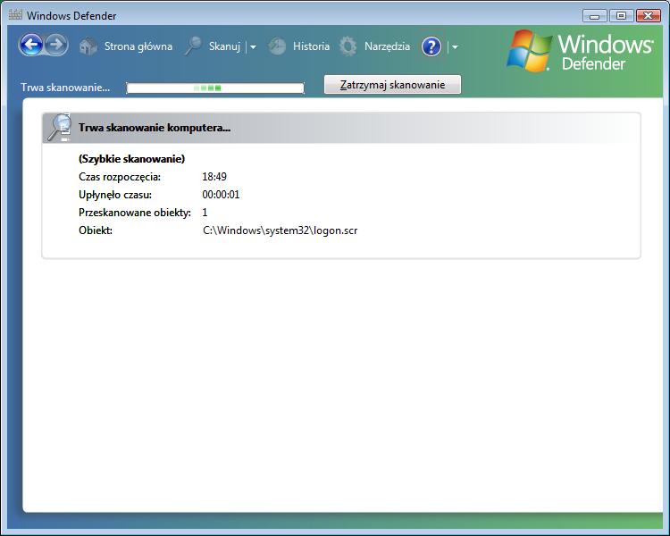Expand the Skanuj options dropdown arrow
The height and width of the screenshot is (536, 670).
253,47
